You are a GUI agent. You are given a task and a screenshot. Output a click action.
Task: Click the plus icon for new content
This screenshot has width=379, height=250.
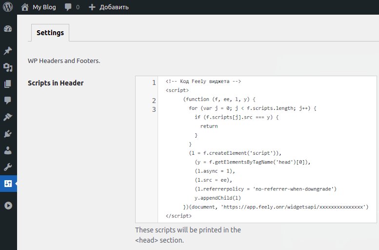point(92,7)
